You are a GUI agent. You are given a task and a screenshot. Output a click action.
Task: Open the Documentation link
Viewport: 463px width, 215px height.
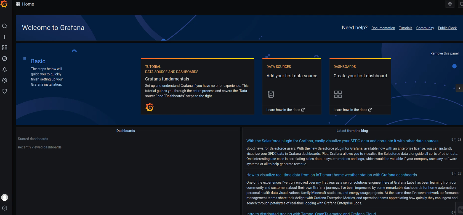click(x=383, y=28)
